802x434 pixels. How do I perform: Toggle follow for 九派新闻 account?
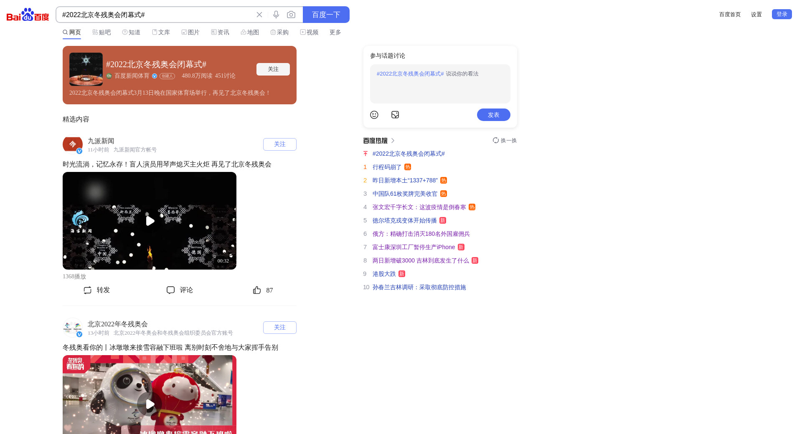pos(279,144)
